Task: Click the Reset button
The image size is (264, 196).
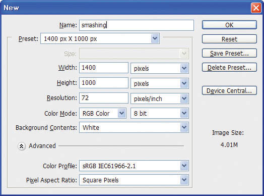Action: click(229, 39)
